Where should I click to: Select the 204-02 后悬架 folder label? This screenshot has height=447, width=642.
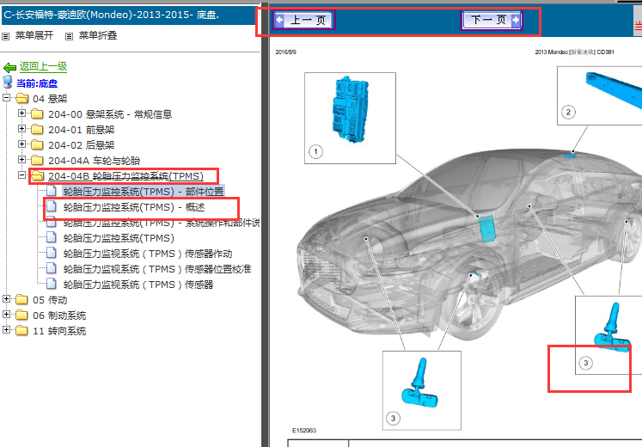[x=82, y=145]
